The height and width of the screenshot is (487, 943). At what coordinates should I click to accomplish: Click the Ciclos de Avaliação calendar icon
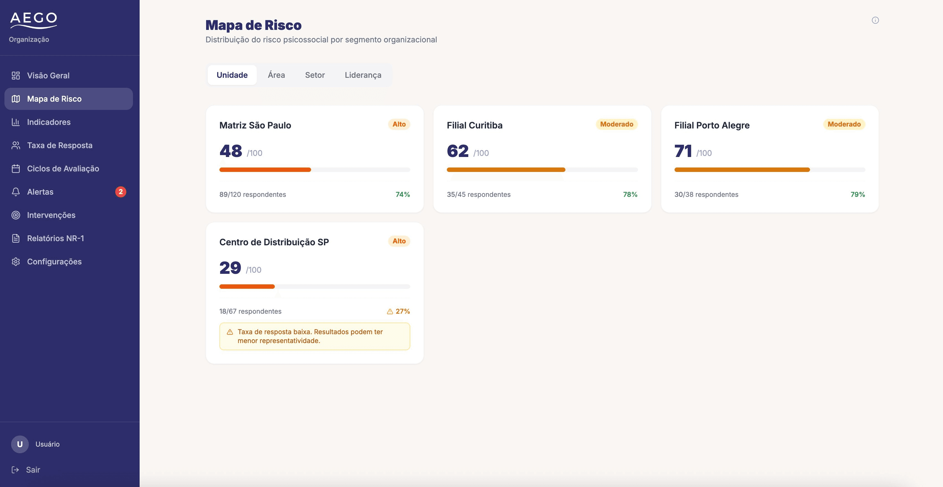click(16, 168)
